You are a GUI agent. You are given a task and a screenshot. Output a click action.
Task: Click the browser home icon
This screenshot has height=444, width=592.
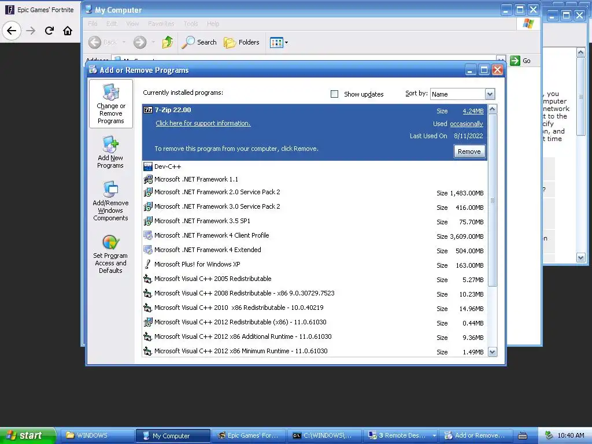[68, 31]
